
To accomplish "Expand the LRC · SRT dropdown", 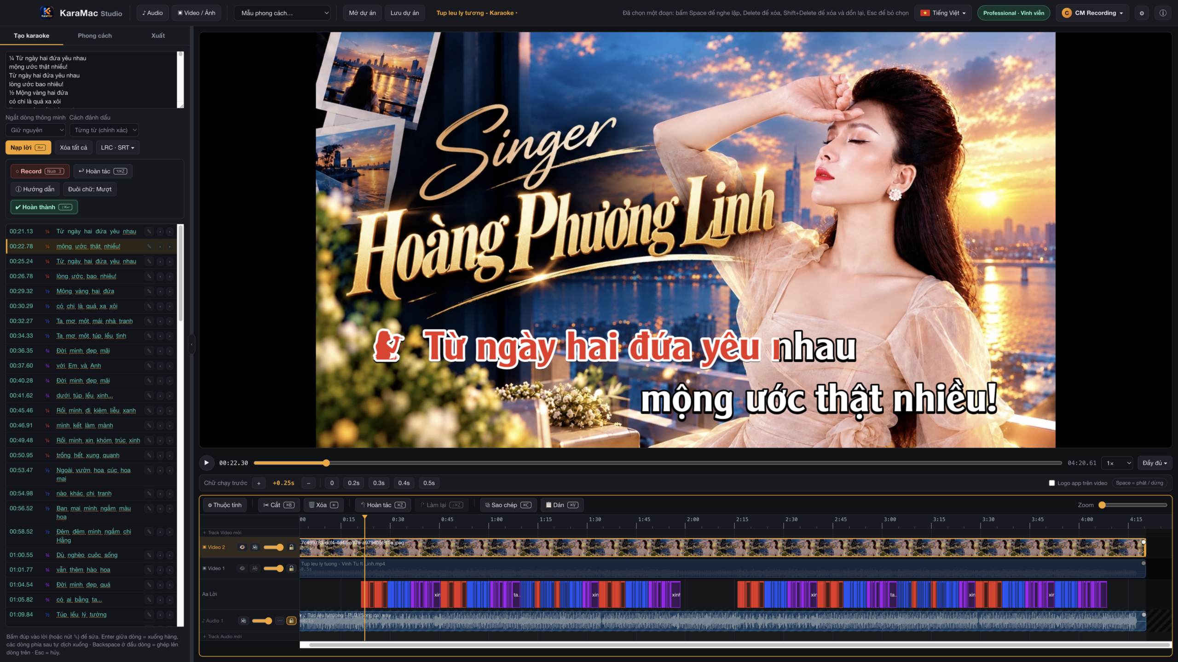I will (117, 148).
